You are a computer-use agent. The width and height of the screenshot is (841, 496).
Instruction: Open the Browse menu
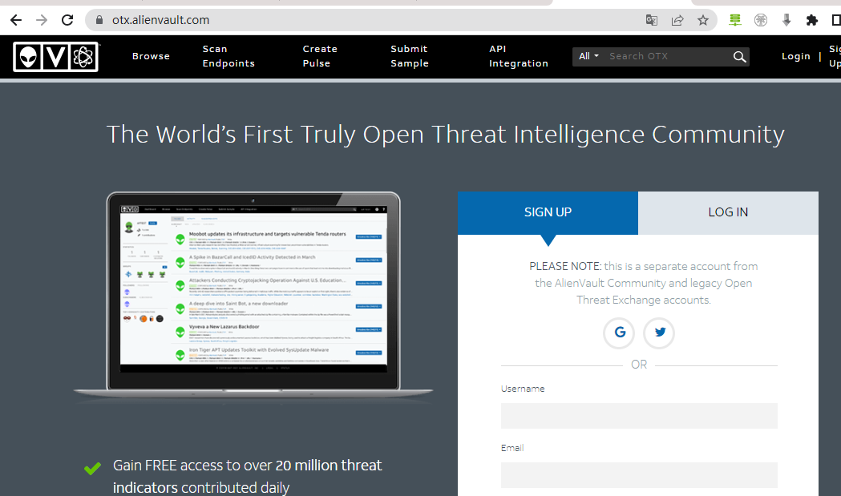point(151,56)
